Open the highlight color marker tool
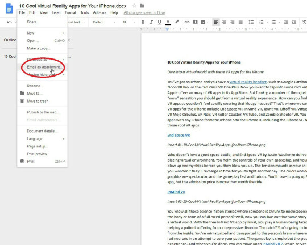The height and width of the screenshot is (245, 307). (177, 22)
